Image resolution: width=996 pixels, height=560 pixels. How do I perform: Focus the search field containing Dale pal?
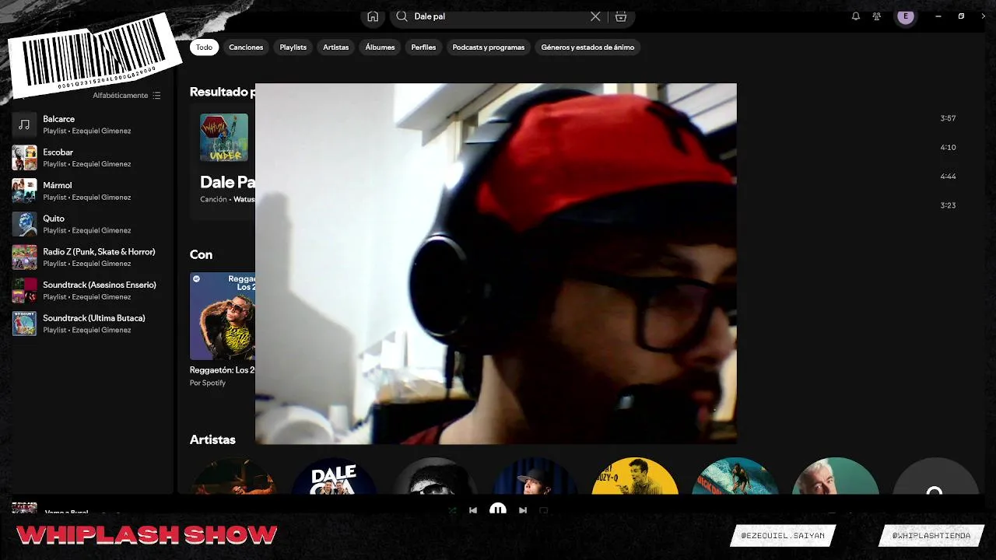498,16
